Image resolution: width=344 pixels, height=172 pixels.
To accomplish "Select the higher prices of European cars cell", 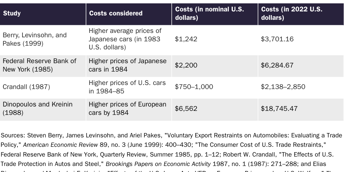I will [x=127, y=109].
